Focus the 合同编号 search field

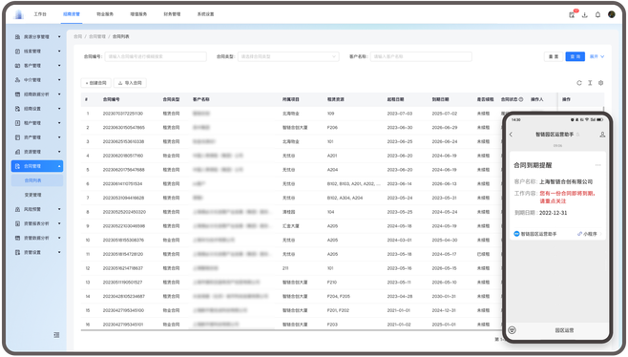pos(156,57)
